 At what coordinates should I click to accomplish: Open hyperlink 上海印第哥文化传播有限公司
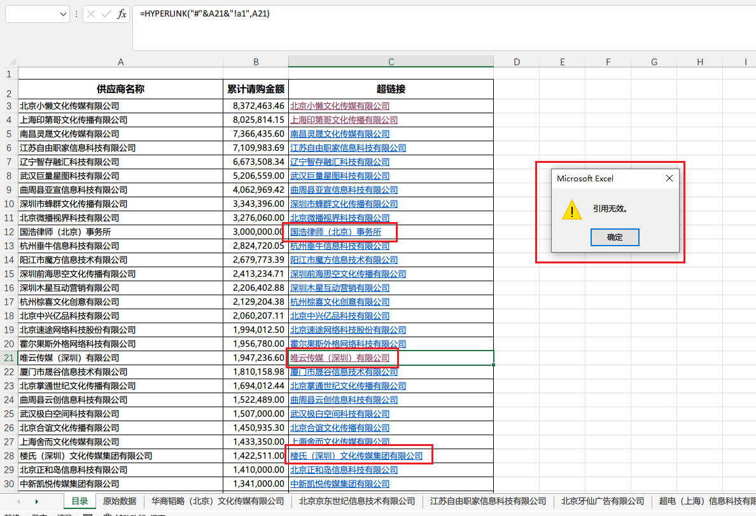[344, 120]
